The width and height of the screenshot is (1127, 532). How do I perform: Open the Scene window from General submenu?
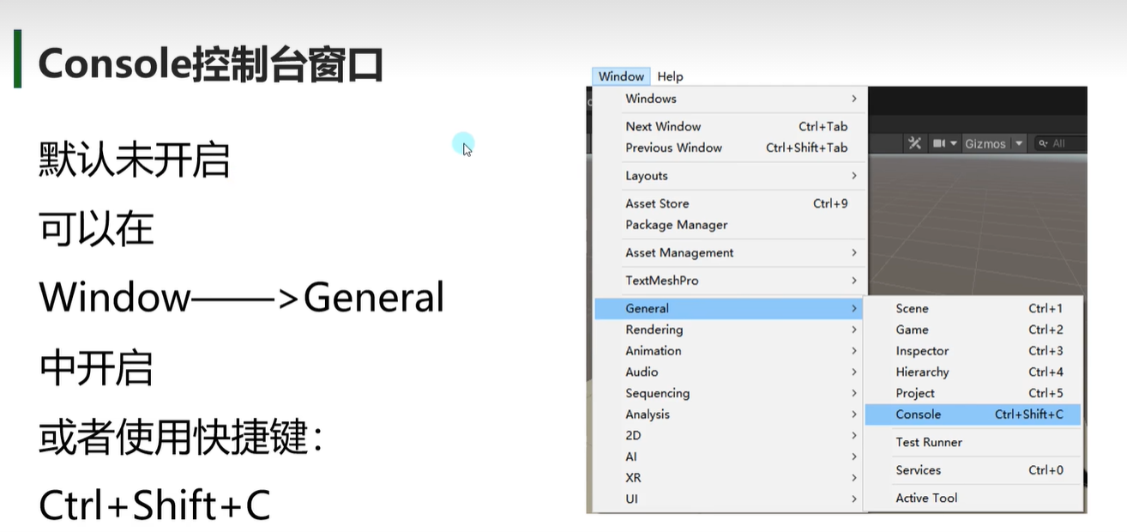[x=973, y=308]
